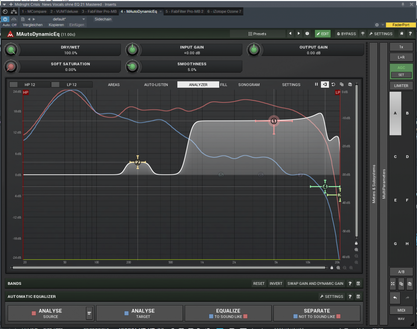Viewport: 417px width, 329px height.
Task: Toggle the LP 12 low-pass filter
Action: click(72, 84)
